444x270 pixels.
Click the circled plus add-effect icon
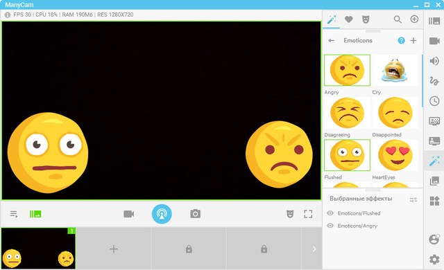(414, 19)
